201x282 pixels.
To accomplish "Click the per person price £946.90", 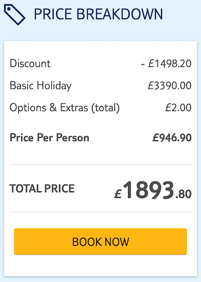I will click(172, 138).
